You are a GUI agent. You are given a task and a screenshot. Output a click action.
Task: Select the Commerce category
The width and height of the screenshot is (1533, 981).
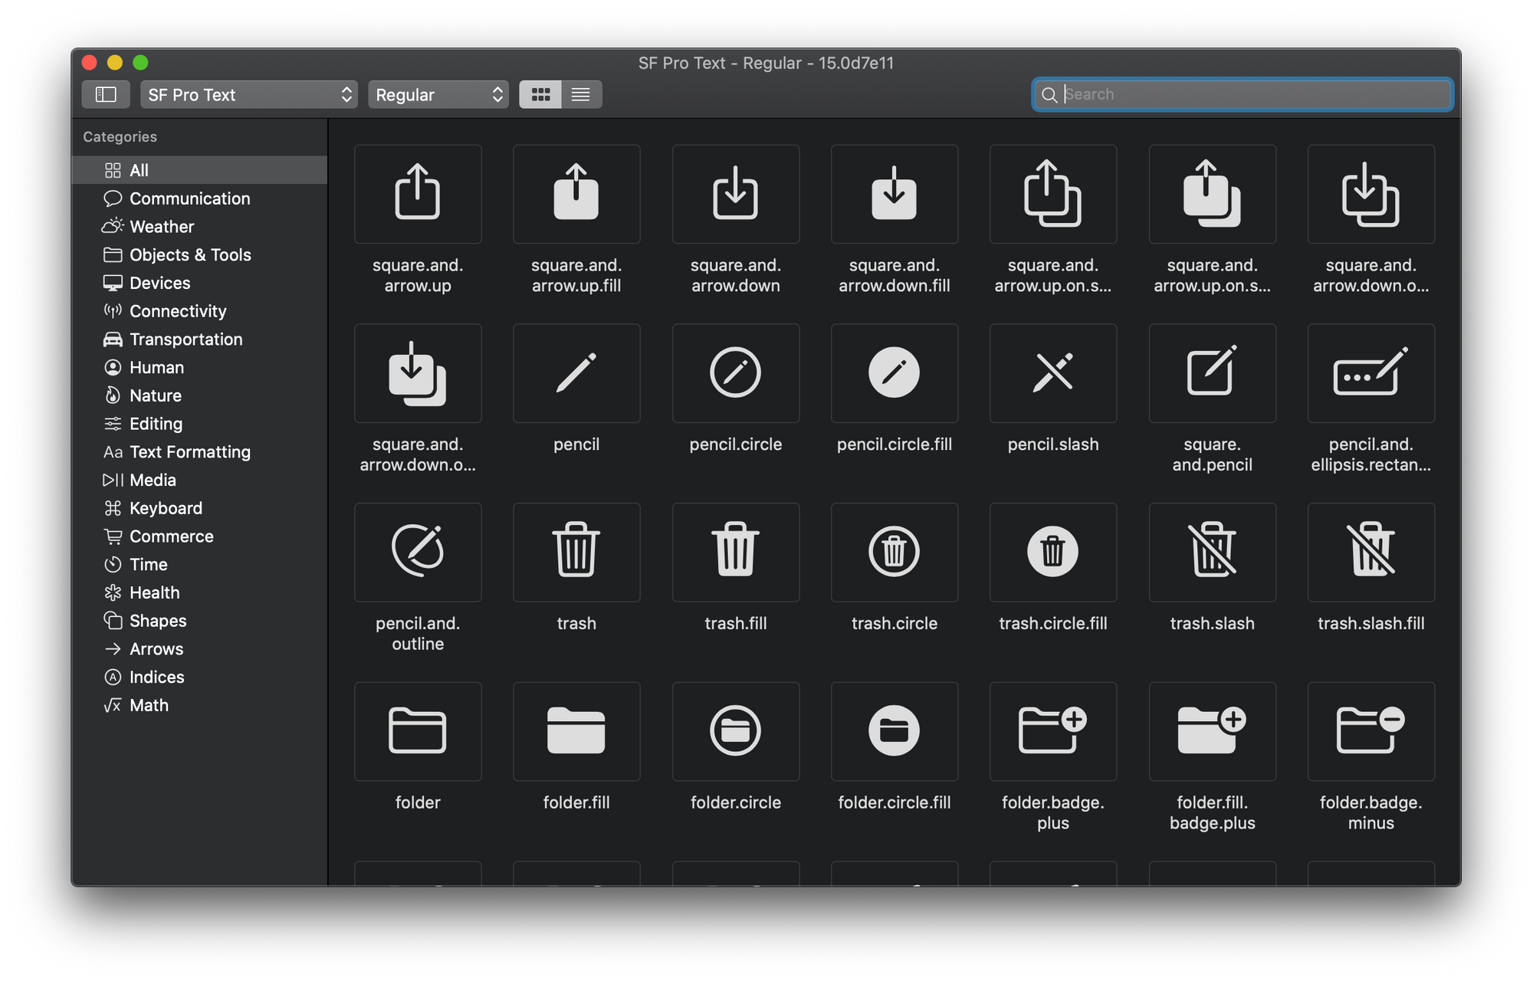tap(199, 536)
